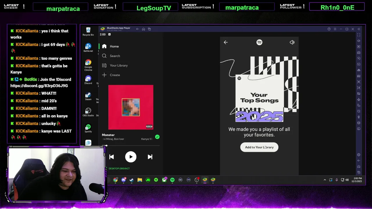372x209 pixels.
Task: Open Google Chrome desktop shortcut
Action: click(88, 65)
